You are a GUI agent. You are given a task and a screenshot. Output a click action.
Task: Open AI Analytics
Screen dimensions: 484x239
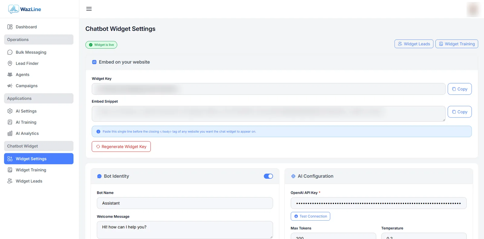coord(39,133)
